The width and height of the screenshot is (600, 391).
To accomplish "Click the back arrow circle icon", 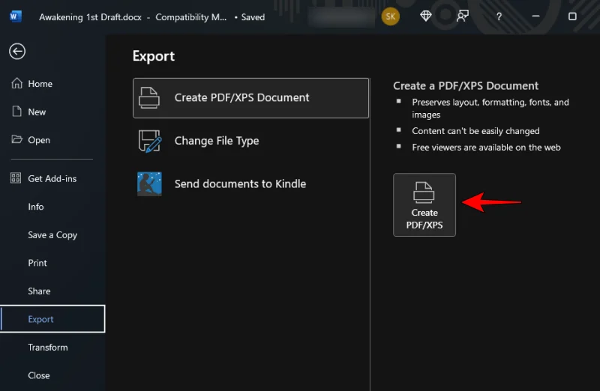I will click(17, 51).
